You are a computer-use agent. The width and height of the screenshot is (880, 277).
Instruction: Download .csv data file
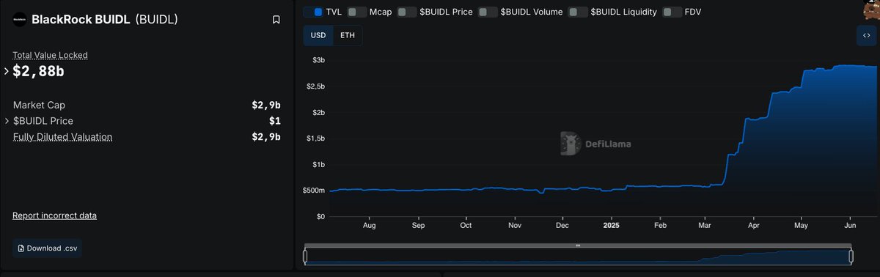point(47,248)
